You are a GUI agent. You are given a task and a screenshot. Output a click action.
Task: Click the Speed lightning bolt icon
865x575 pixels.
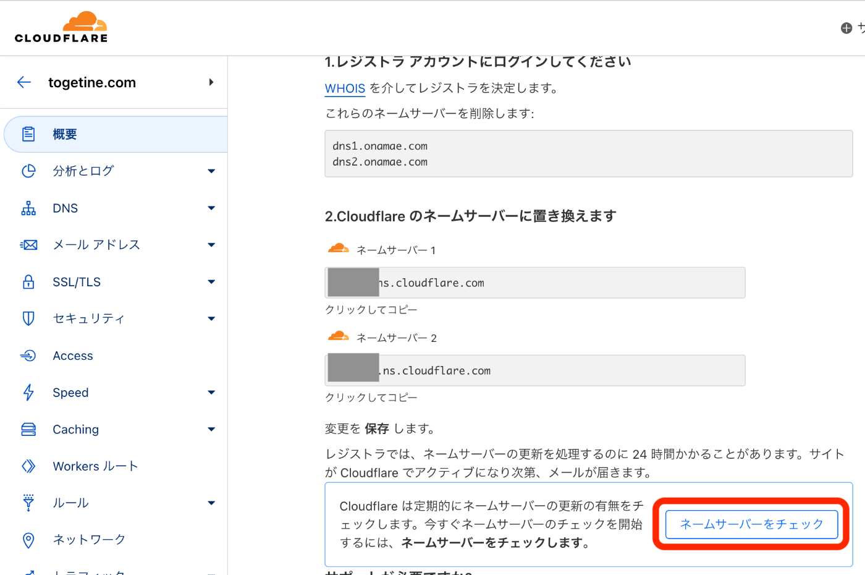point(28,393)
